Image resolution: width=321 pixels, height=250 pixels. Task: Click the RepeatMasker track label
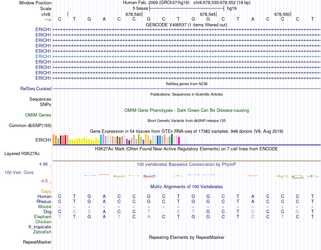tap(37, 242)
